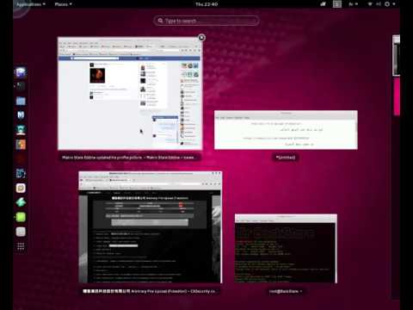Viewport: 413px width, 310px height.
Task: Click the dark red dock icon
Action: [x=21, y=158]
